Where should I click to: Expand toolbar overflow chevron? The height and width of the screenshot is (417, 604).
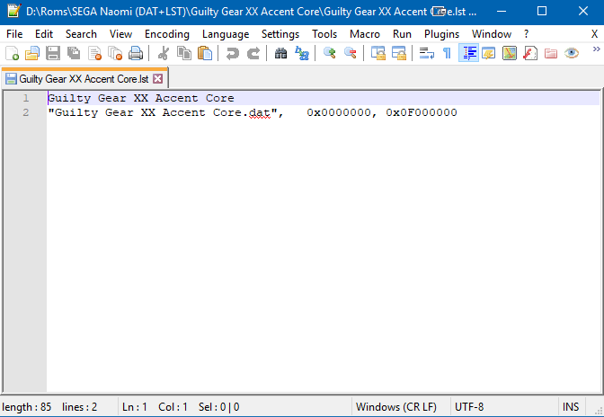(596, 49)
